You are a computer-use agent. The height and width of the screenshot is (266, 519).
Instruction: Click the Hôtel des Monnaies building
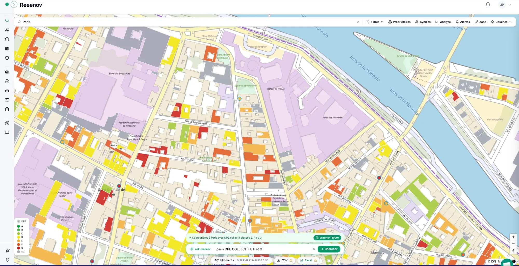(x=332, y=117)
